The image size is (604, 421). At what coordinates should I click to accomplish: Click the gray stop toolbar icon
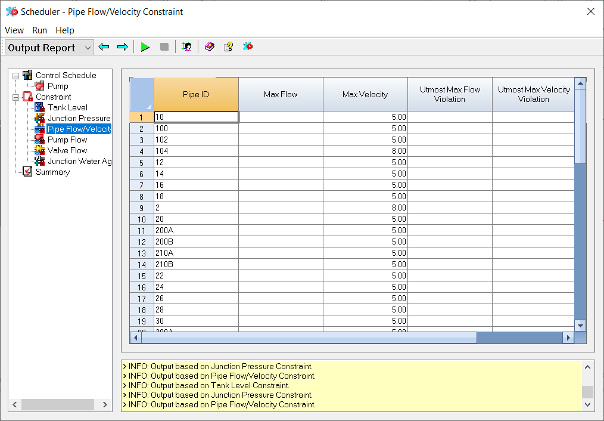[x=164, y=47]
